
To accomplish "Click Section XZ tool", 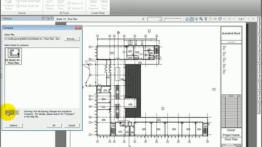I will pyautogui.click(x=75, y=3).
